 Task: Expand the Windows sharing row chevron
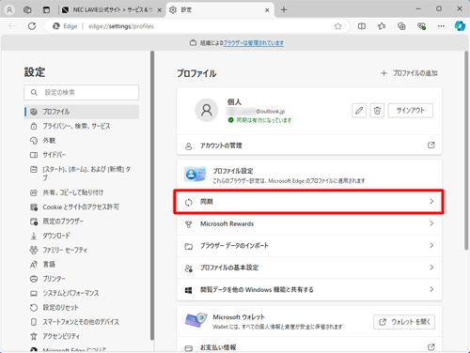pyautogui.click(x=431, y=289)
